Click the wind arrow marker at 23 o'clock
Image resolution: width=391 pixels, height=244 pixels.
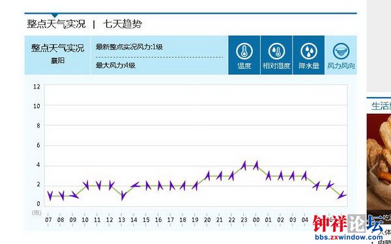pyautogui.click(x=244, y=166)
